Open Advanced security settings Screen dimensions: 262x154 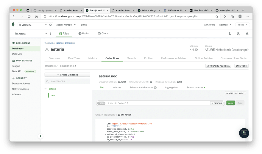coord(17,94)
